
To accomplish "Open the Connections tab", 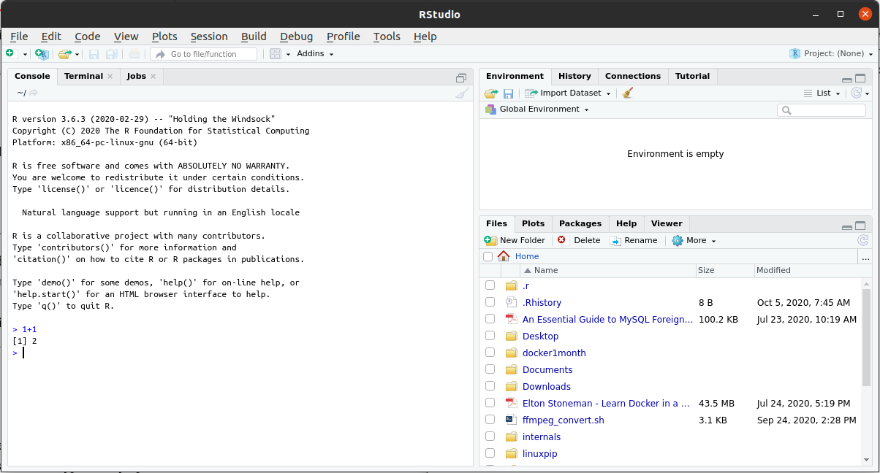I will click(633, 76).
